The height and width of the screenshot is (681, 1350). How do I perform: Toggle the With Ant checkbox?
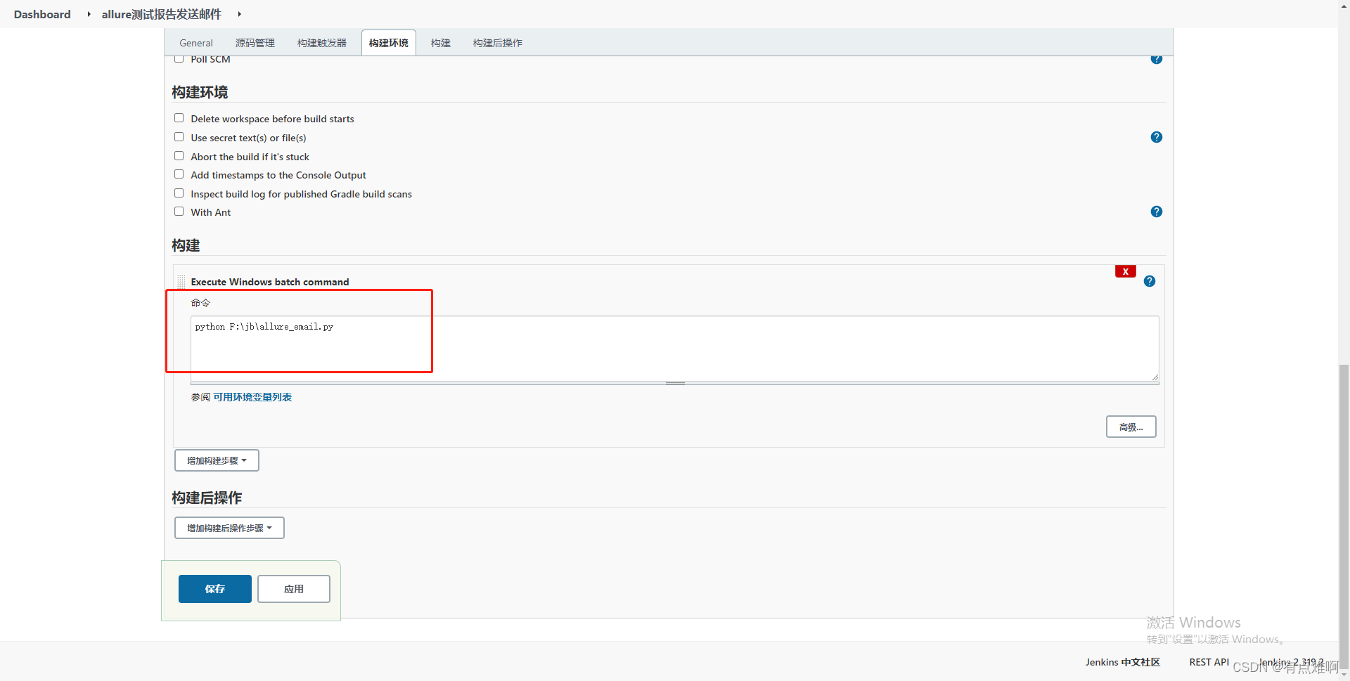179,212
